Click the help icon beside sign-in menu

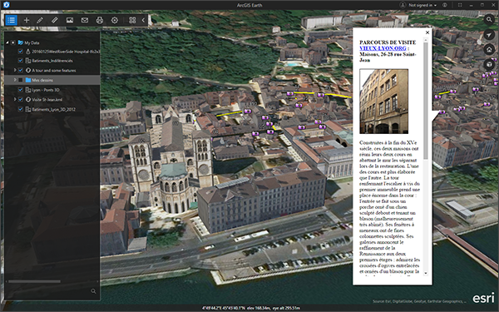445,5
